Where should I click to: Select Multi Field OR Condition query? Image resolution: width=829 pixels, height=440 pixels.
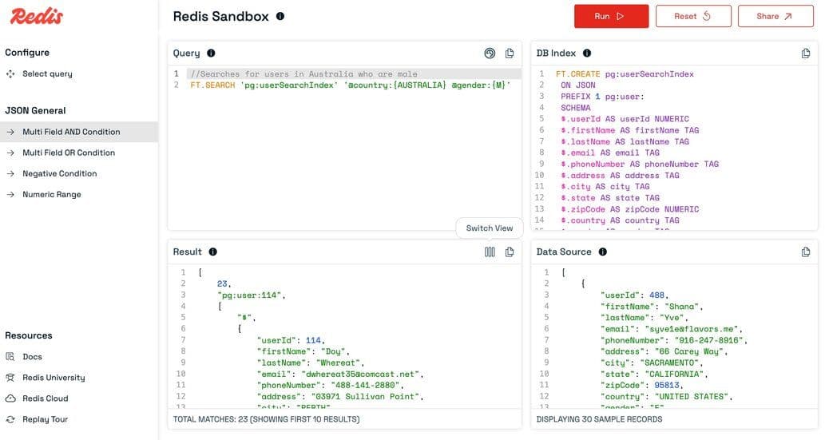(x=69, y=153)
